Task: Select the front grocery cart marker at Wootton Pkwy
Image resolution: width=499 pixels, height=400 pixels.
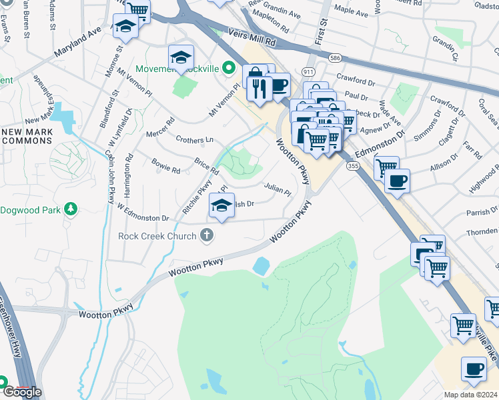Action: (317, 143)
